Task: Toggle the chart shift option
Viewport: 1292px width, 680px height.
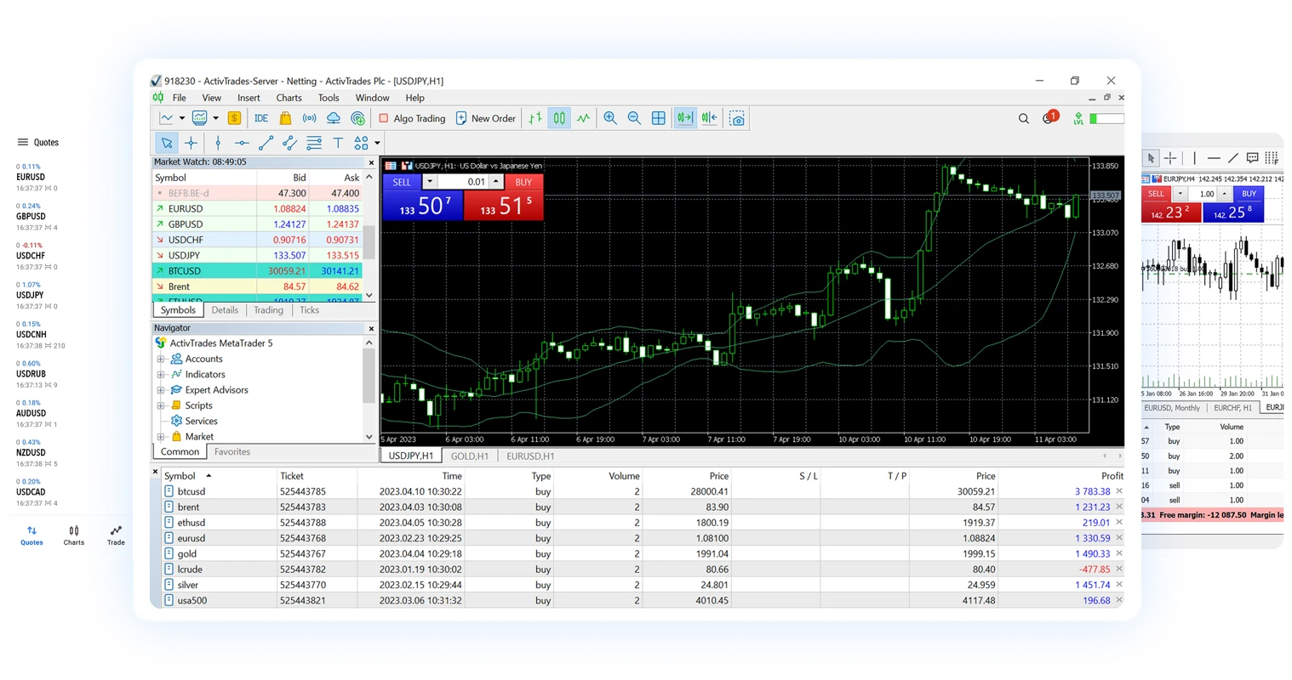Action: [709, 118]
